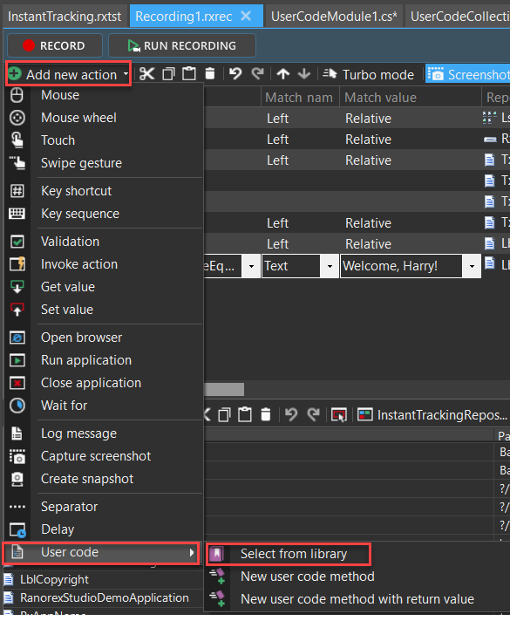Viewport: 510px width, 621px height.
Task: Click the repository Paste icon in the lower toolbar
Action: point(245,415)
